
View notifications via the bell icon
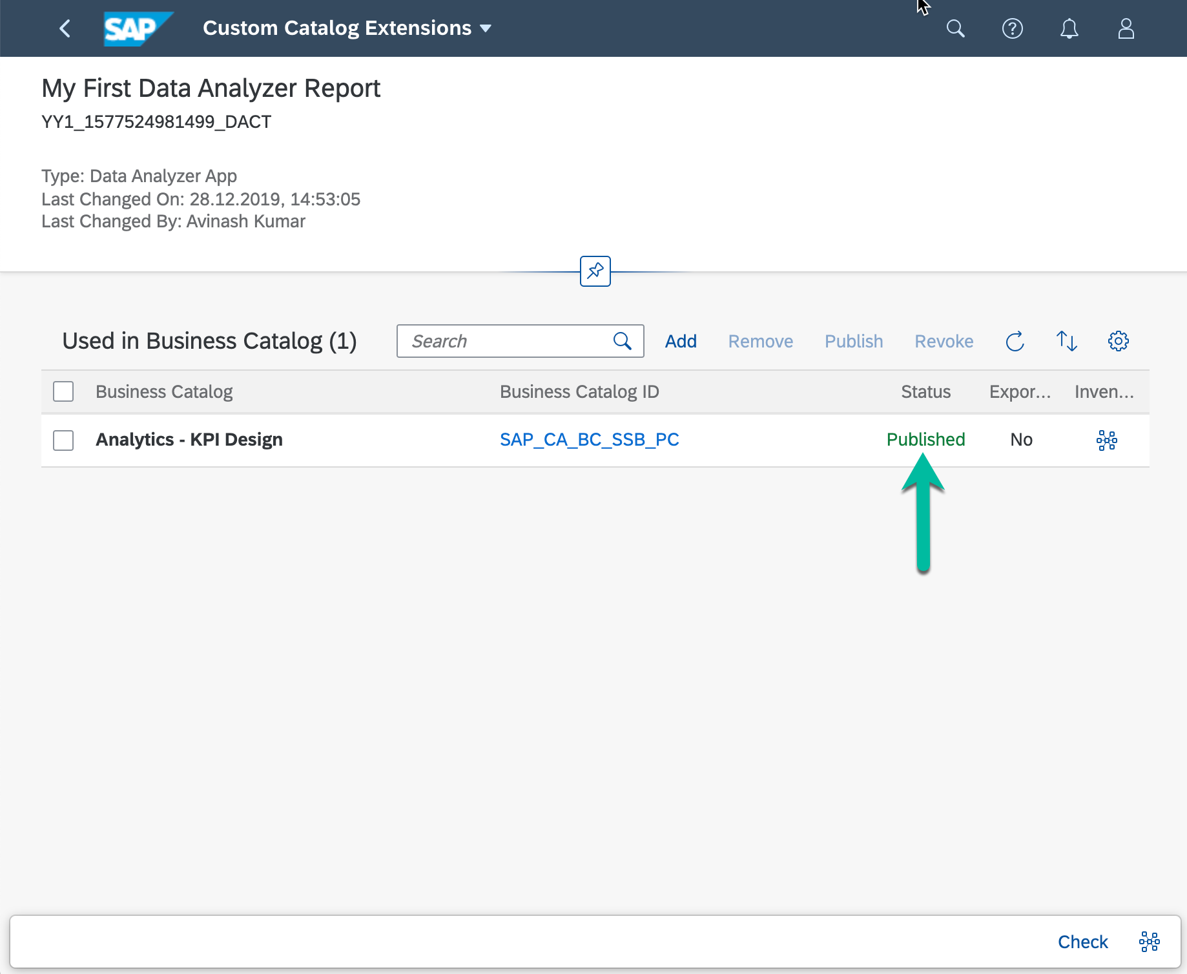click(1069, 28)
